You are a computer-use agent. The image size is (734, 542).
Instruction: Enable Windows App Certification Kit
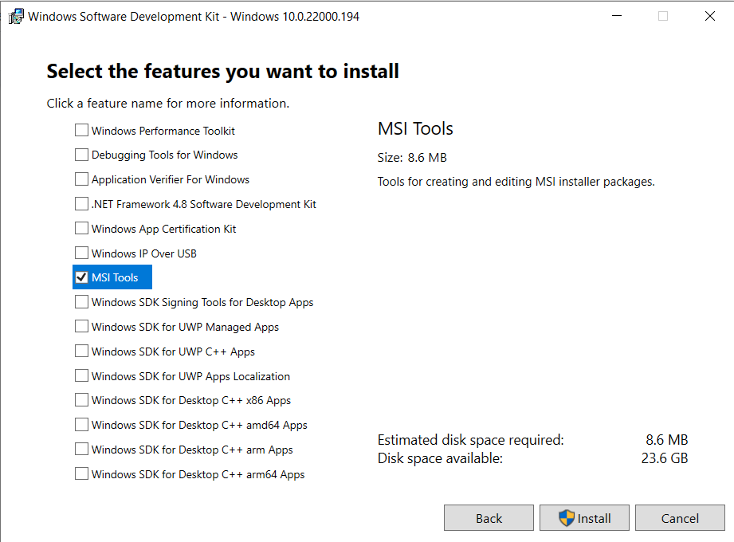pyautogui.click(x=81, y=229)
